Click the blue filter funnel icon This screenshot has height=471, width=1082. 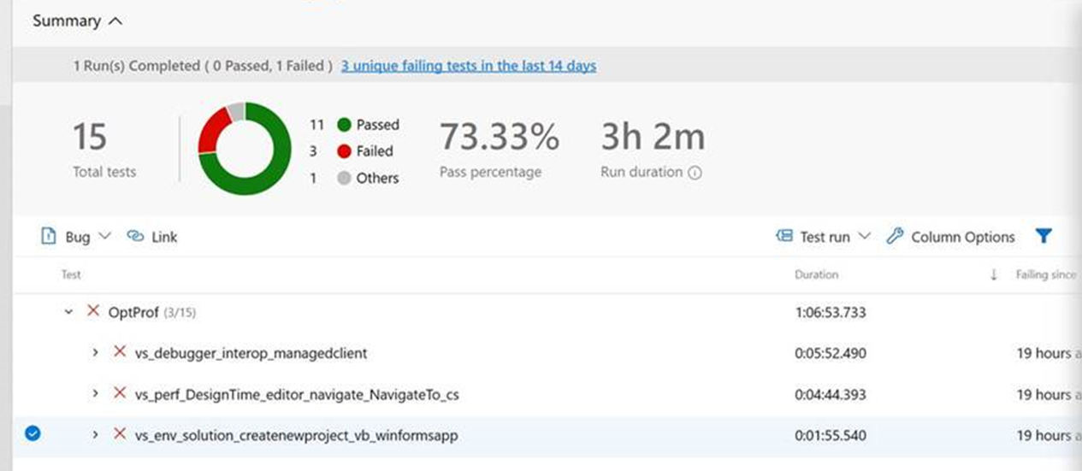click(1043, 237)
